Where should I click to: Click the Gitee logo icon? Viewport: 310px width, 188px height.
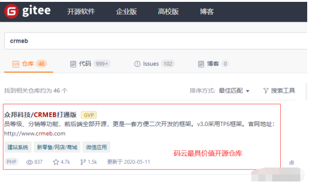point(11,12)
